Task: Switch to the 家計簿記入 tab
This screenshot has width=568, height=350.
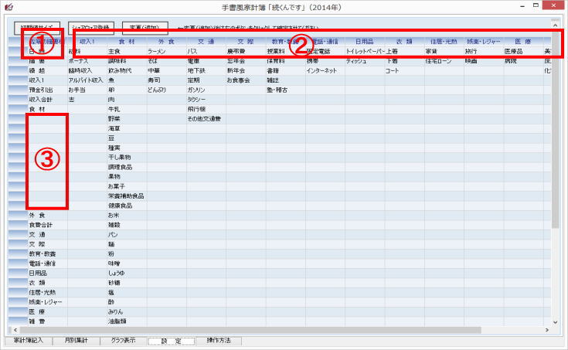Action: tap(28, 340)
